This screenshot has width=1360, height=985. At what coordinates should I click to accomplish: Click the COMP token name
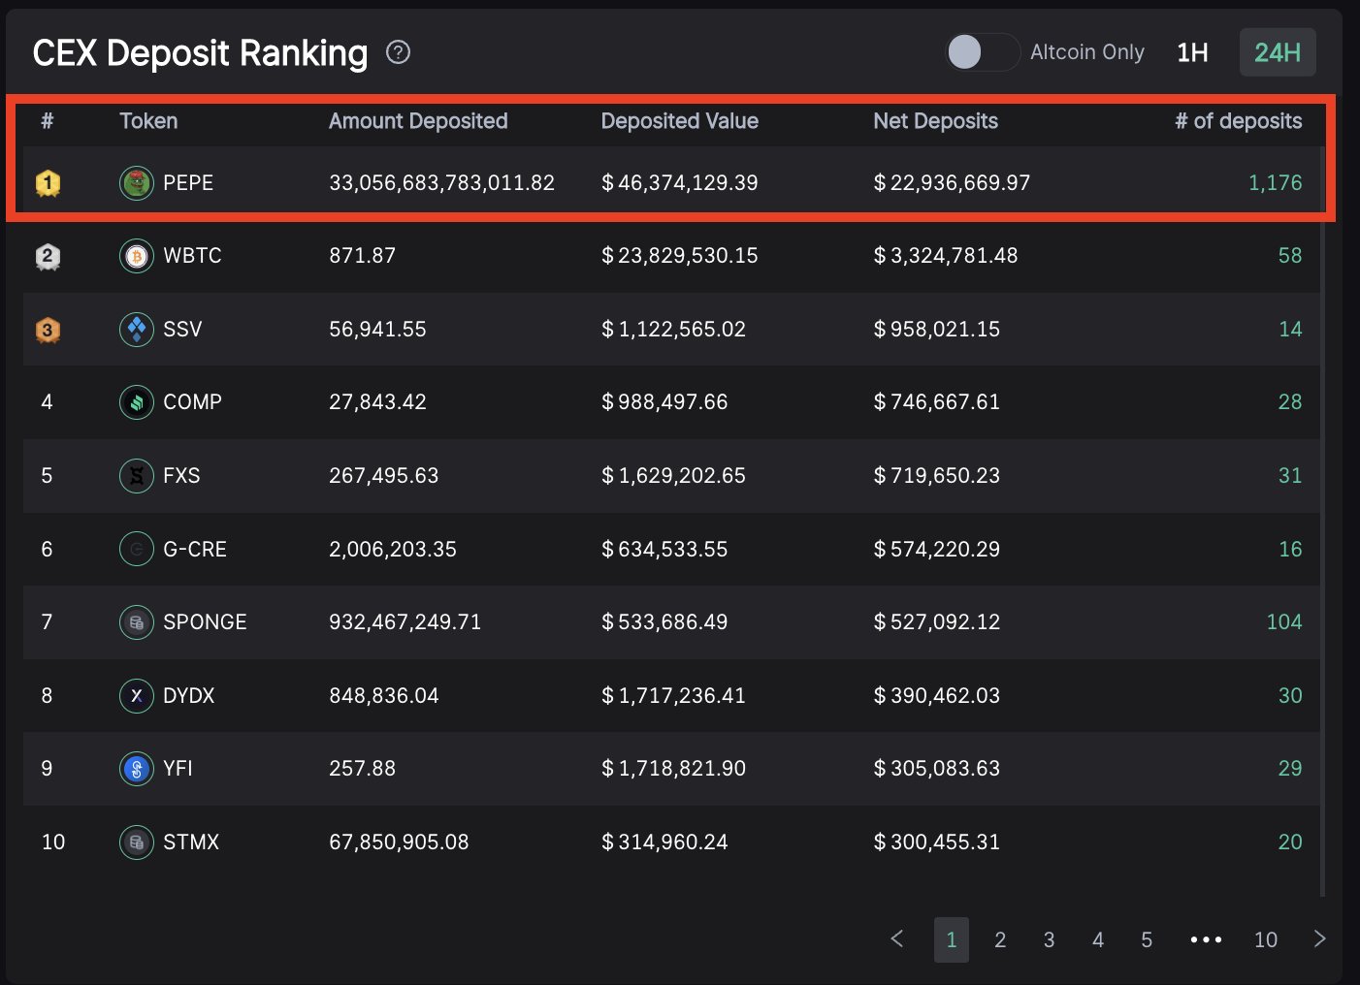(192, 402)
